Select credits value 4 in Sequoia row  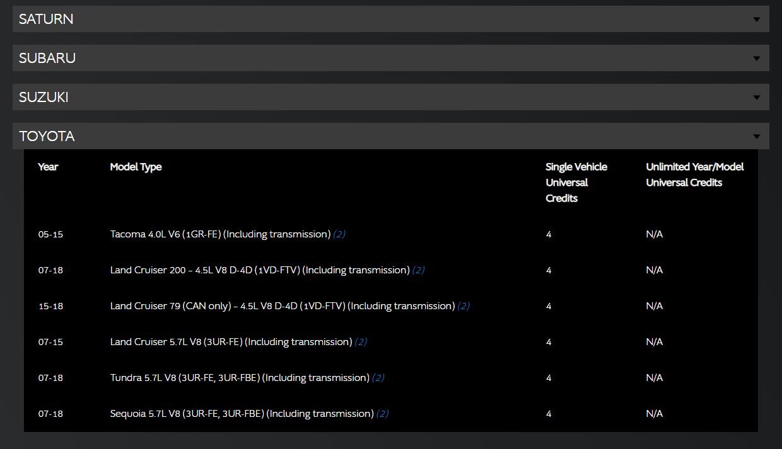click(x=549, y=414)
